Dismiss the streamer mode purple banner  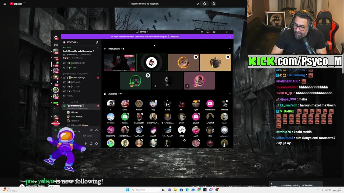pyautogui.click(x=230, y=36)
